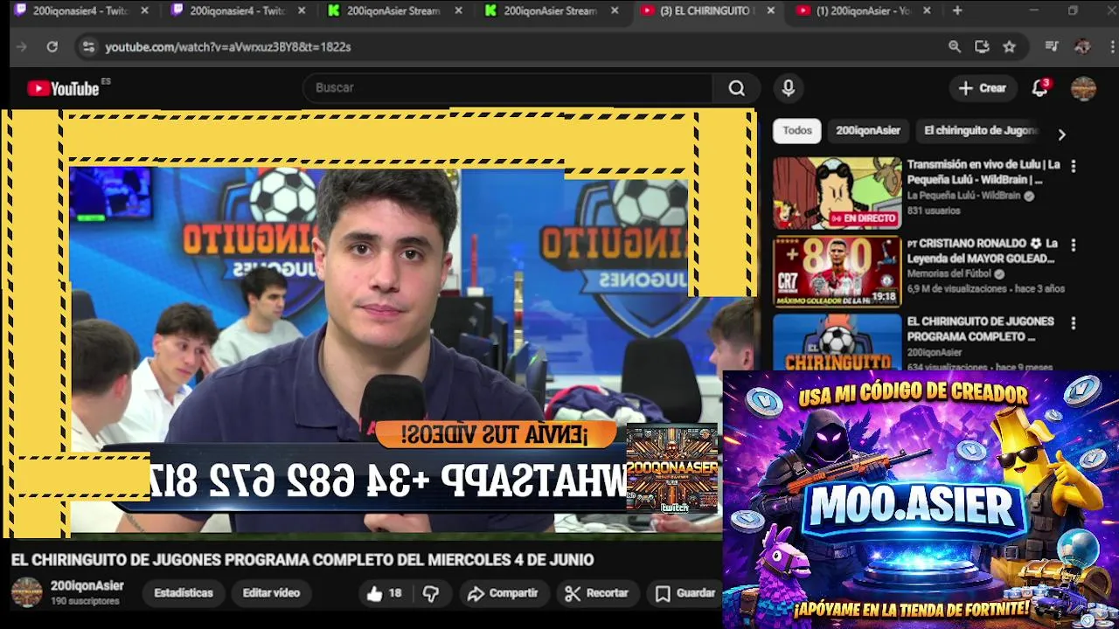Open the YouTube account avatar menu
Image resolution: width=1119 pixels, height=629 pixels.
coord(1083,88)
